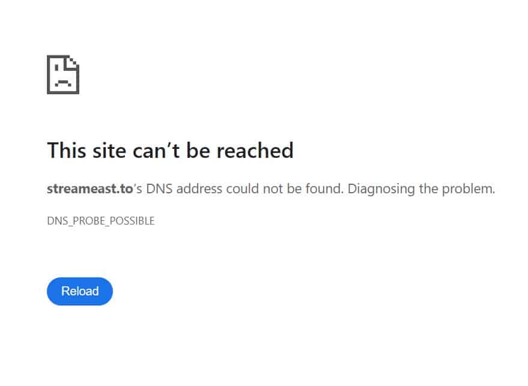The height and width of the screenshot is (386, 528).
Task: Click the word 'Diagnosing' in the description
Action: click(x=381, y=188)
